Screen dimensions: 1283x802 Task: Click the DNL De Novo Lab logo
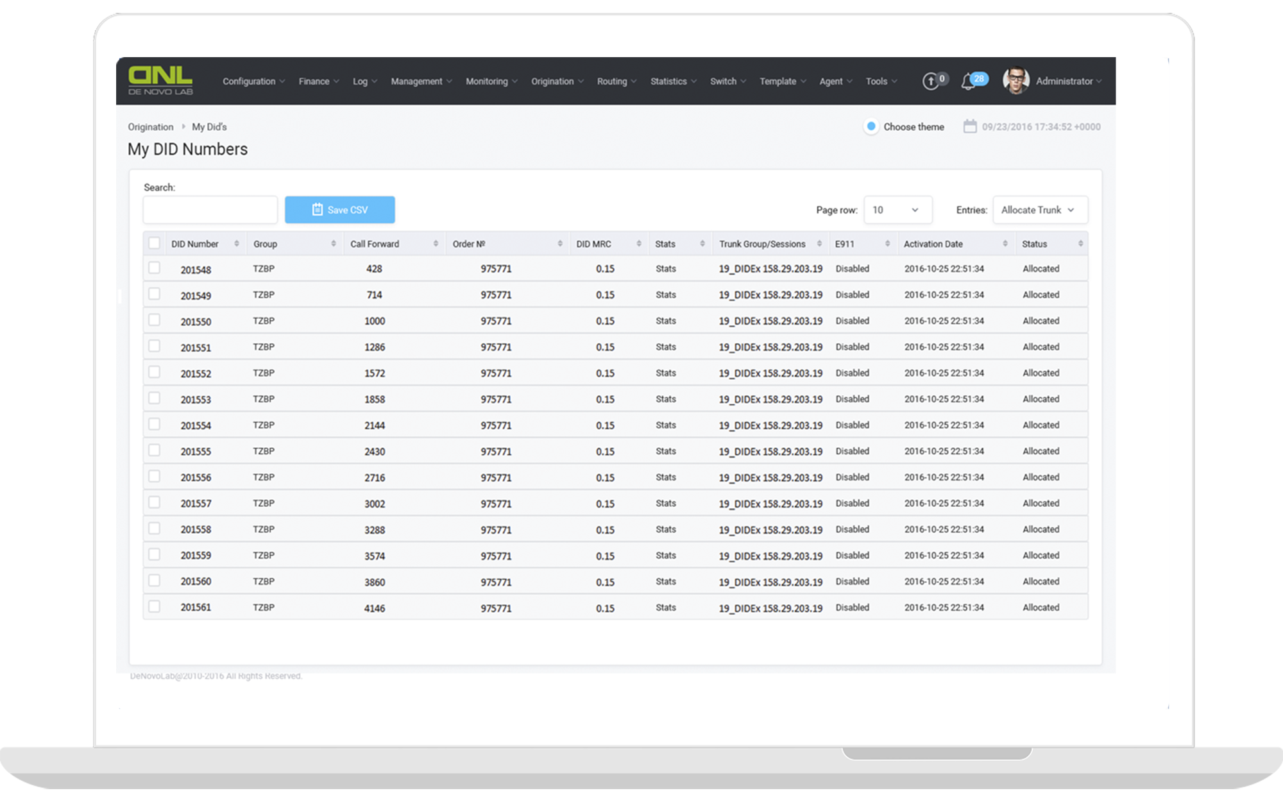coord(160,80)
